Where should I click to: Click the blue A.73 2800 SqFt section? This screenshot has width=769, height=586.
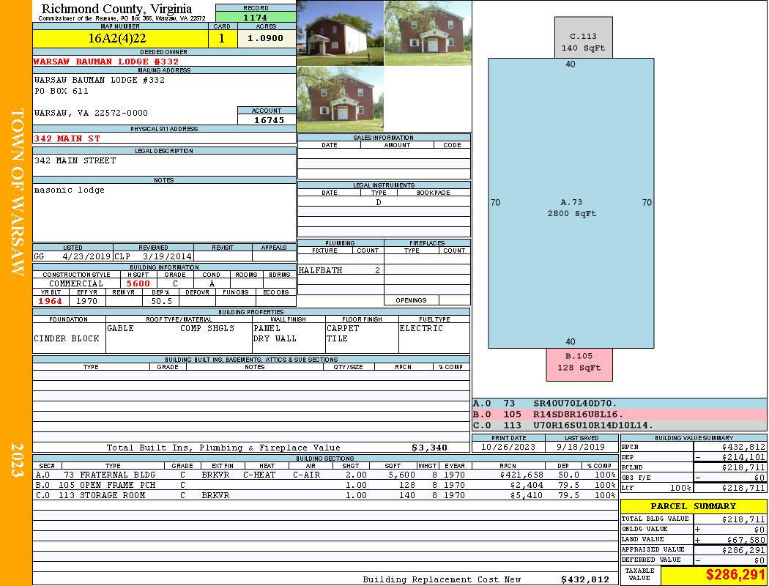tap(571, 203)
